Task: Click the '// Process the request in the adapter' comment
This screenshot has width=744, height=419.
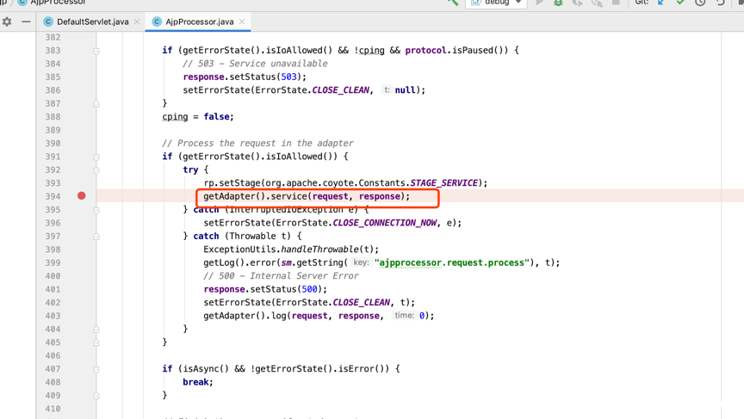Action: 257,143
